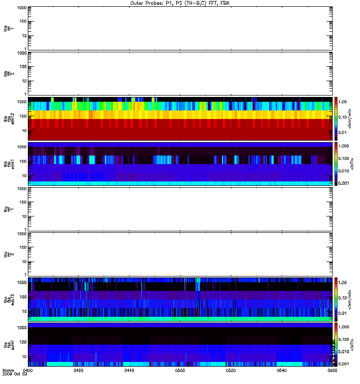Click the 1.00 label on thc edc12 color bar
This screenshot has height=384, width=360.
pos(342,283)
